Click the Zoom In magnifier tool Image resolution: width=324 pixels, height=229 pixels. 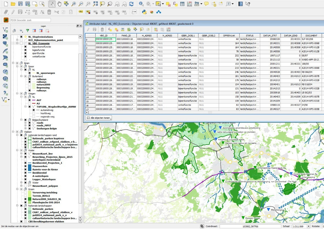(x=74, y=4)
